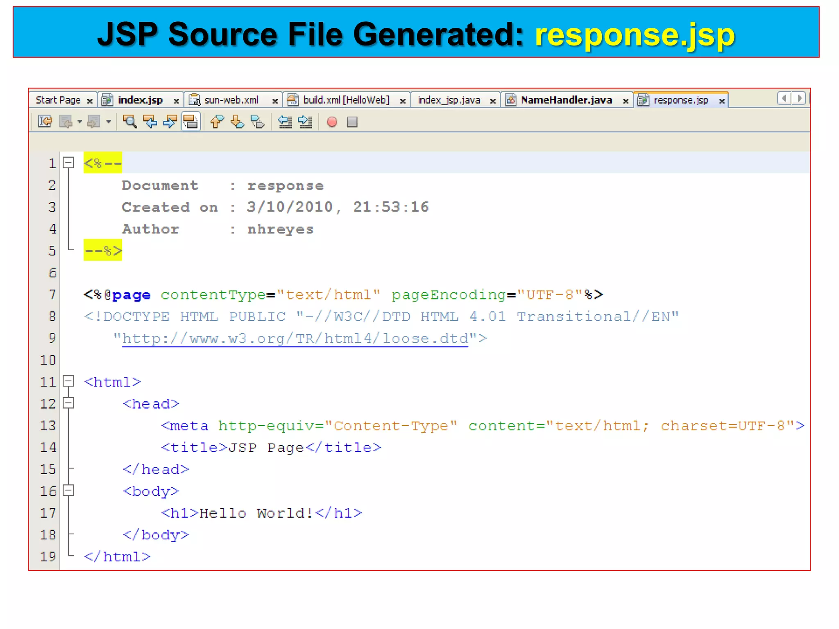Close the Start Page tab
Screen dimensions: 839x629
[90, 101]
